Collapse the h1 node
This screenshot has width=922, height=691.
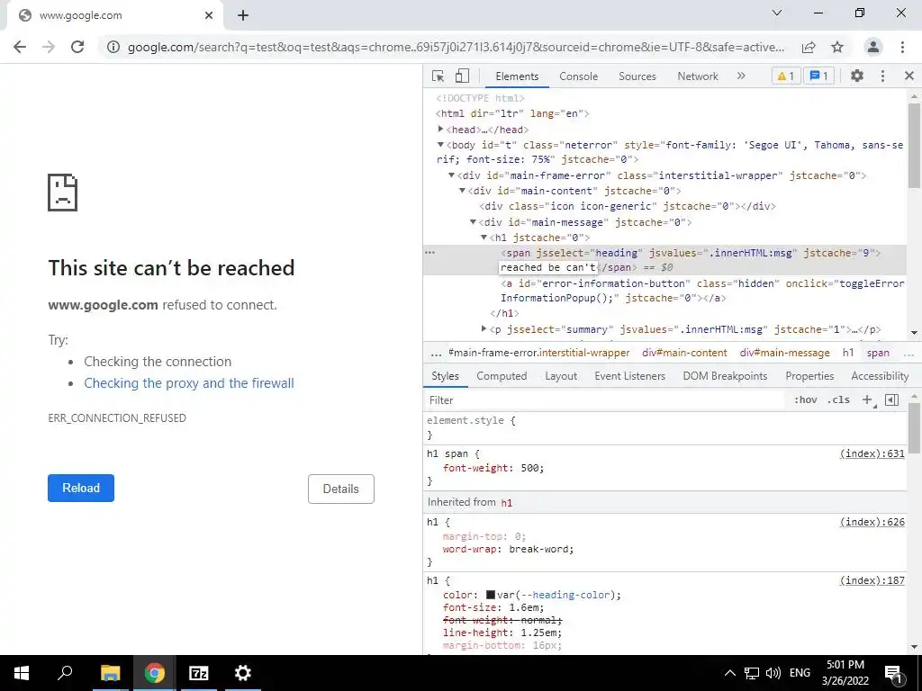tap(484, 238)
